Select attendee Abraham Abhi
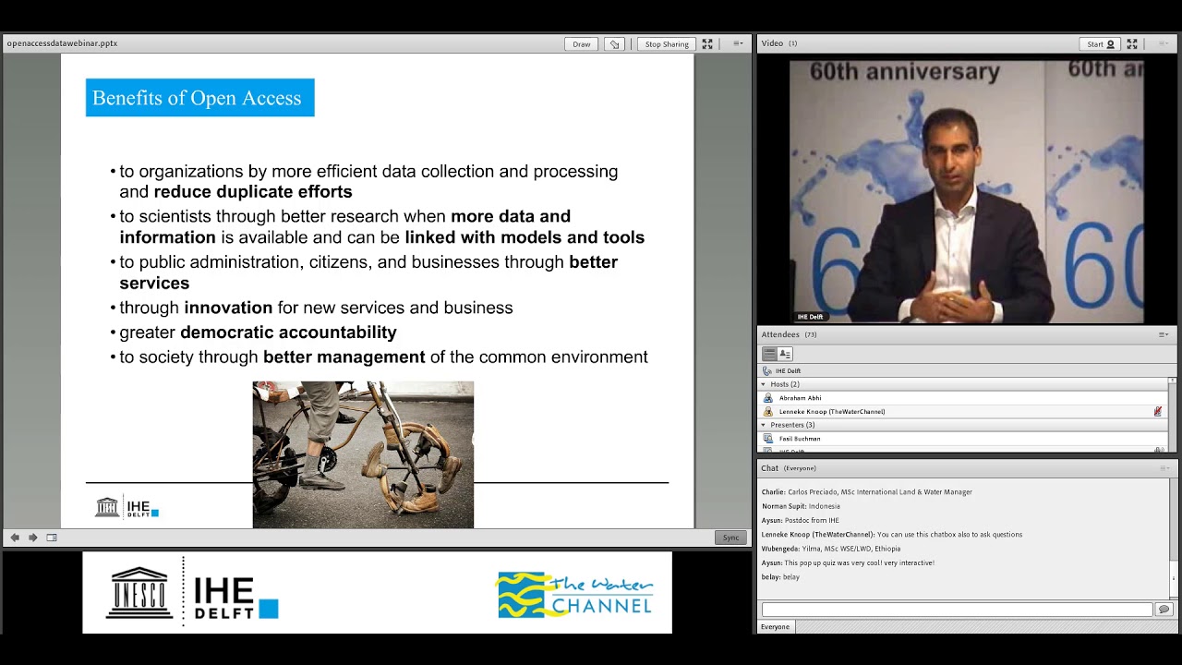The image size is (1182, 665). pos(962,398)
